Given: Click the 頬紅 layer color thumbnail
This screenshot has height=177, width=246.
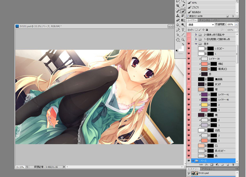Looking at the screenshot, I should pos(204,64).
